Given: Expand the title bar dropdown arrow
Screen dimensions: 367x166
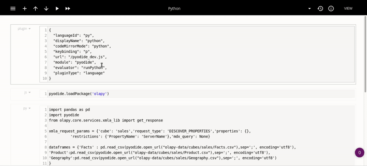Looking at the screenshot, I should pos(309,8).
